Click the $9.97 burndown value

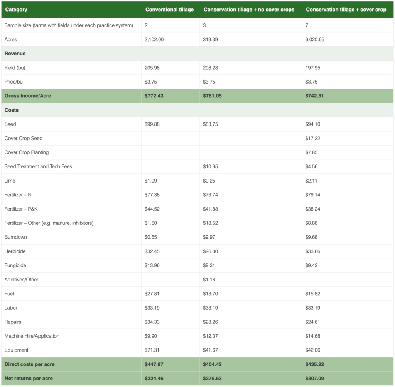pos(209,237)
